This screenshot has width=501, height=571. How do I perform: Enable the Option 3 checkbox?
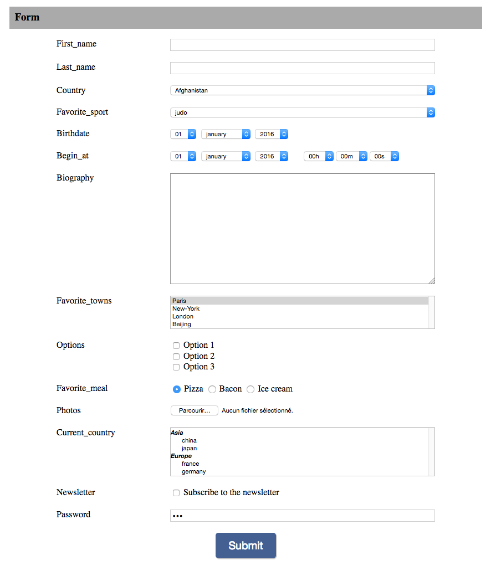176,367
